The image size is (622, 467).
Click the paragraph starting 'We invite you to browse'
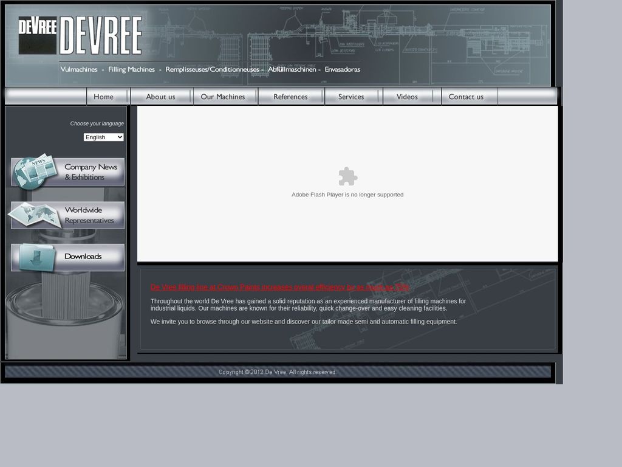coord(304,322)
